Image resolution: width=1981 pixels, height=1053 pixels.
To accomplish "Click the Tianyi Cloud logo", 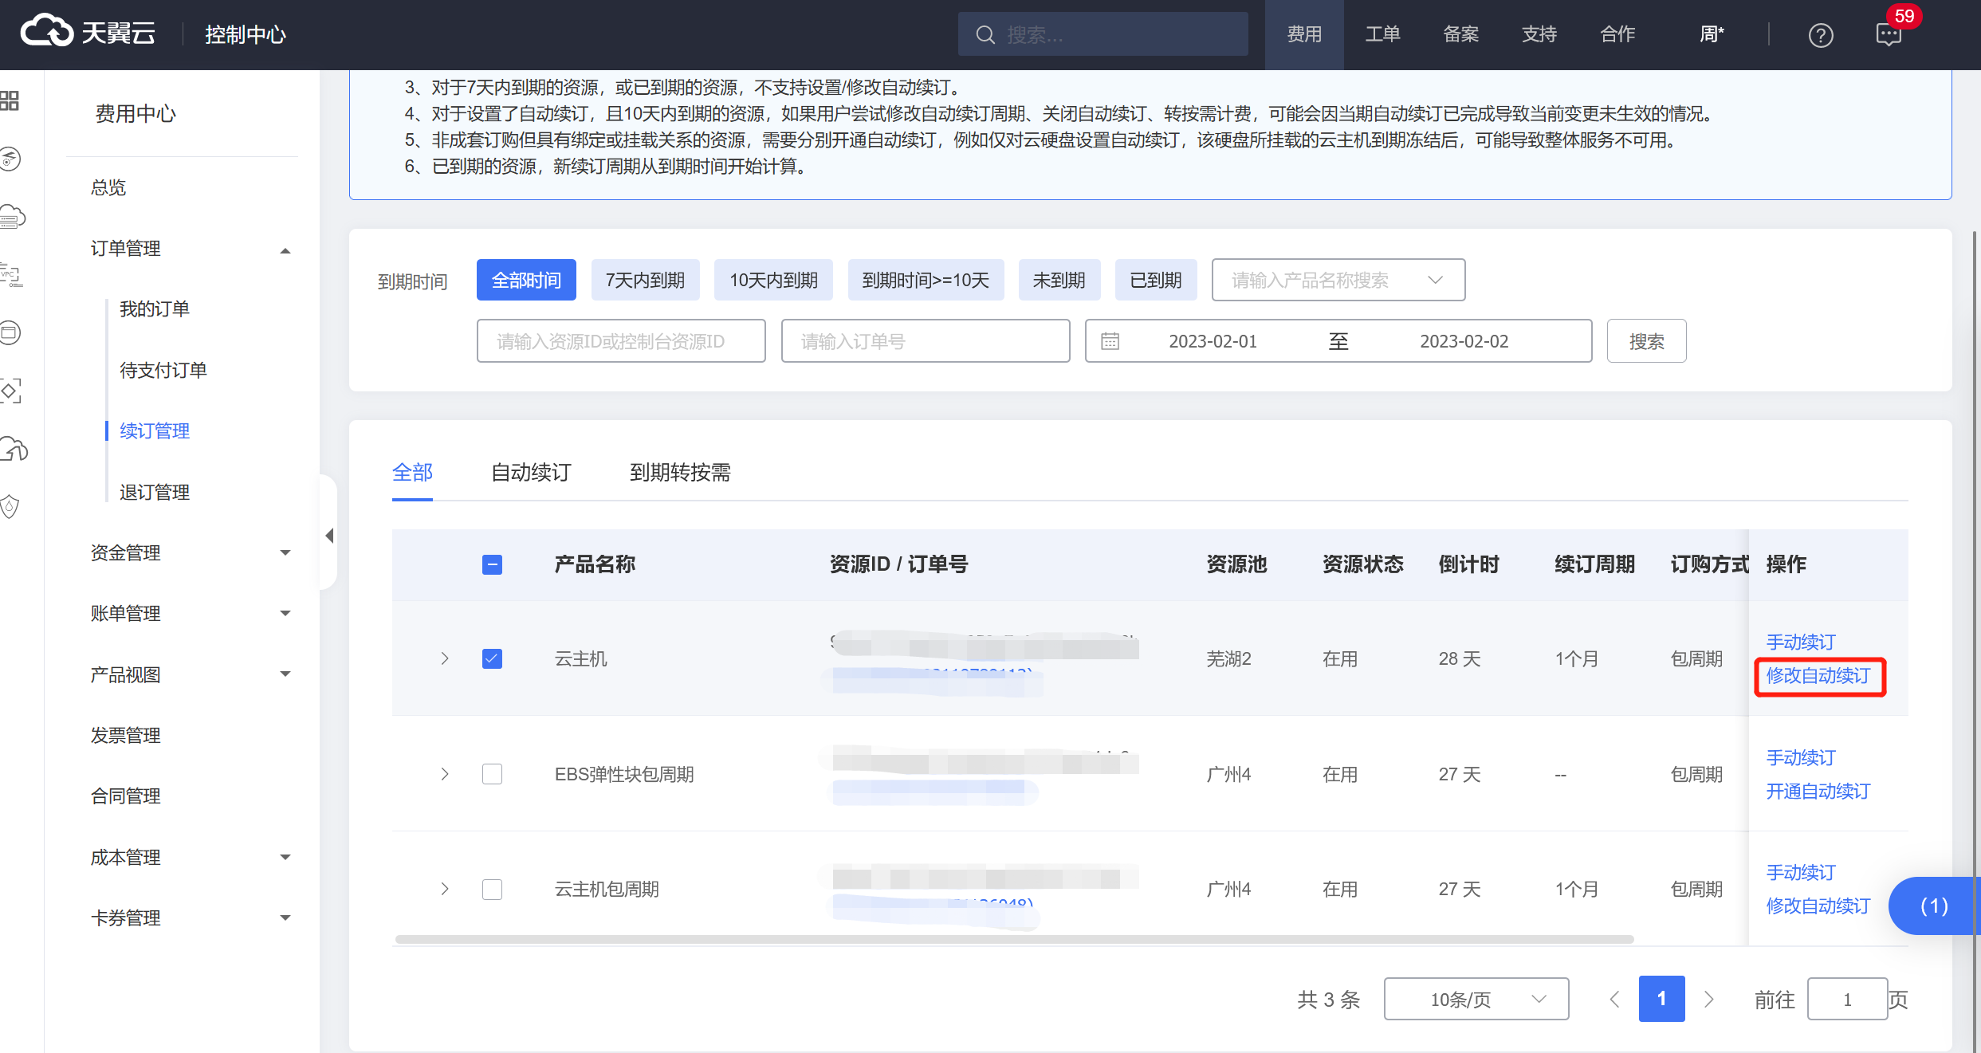I will click(88, 33).
